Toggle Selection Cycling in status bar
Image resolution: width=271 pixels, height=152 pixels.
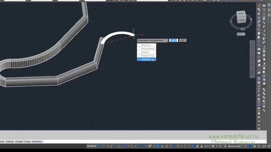(x=162, y=146)
